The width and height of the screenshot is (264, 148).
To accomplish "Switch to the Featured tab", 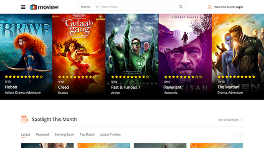I will point(42,134).
